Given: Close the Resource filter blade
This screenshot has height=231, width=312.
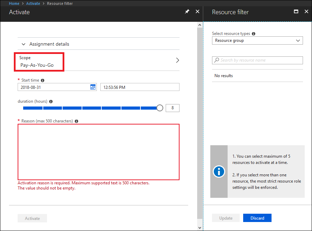Looking at the screenshot, I should click(306, 11).
